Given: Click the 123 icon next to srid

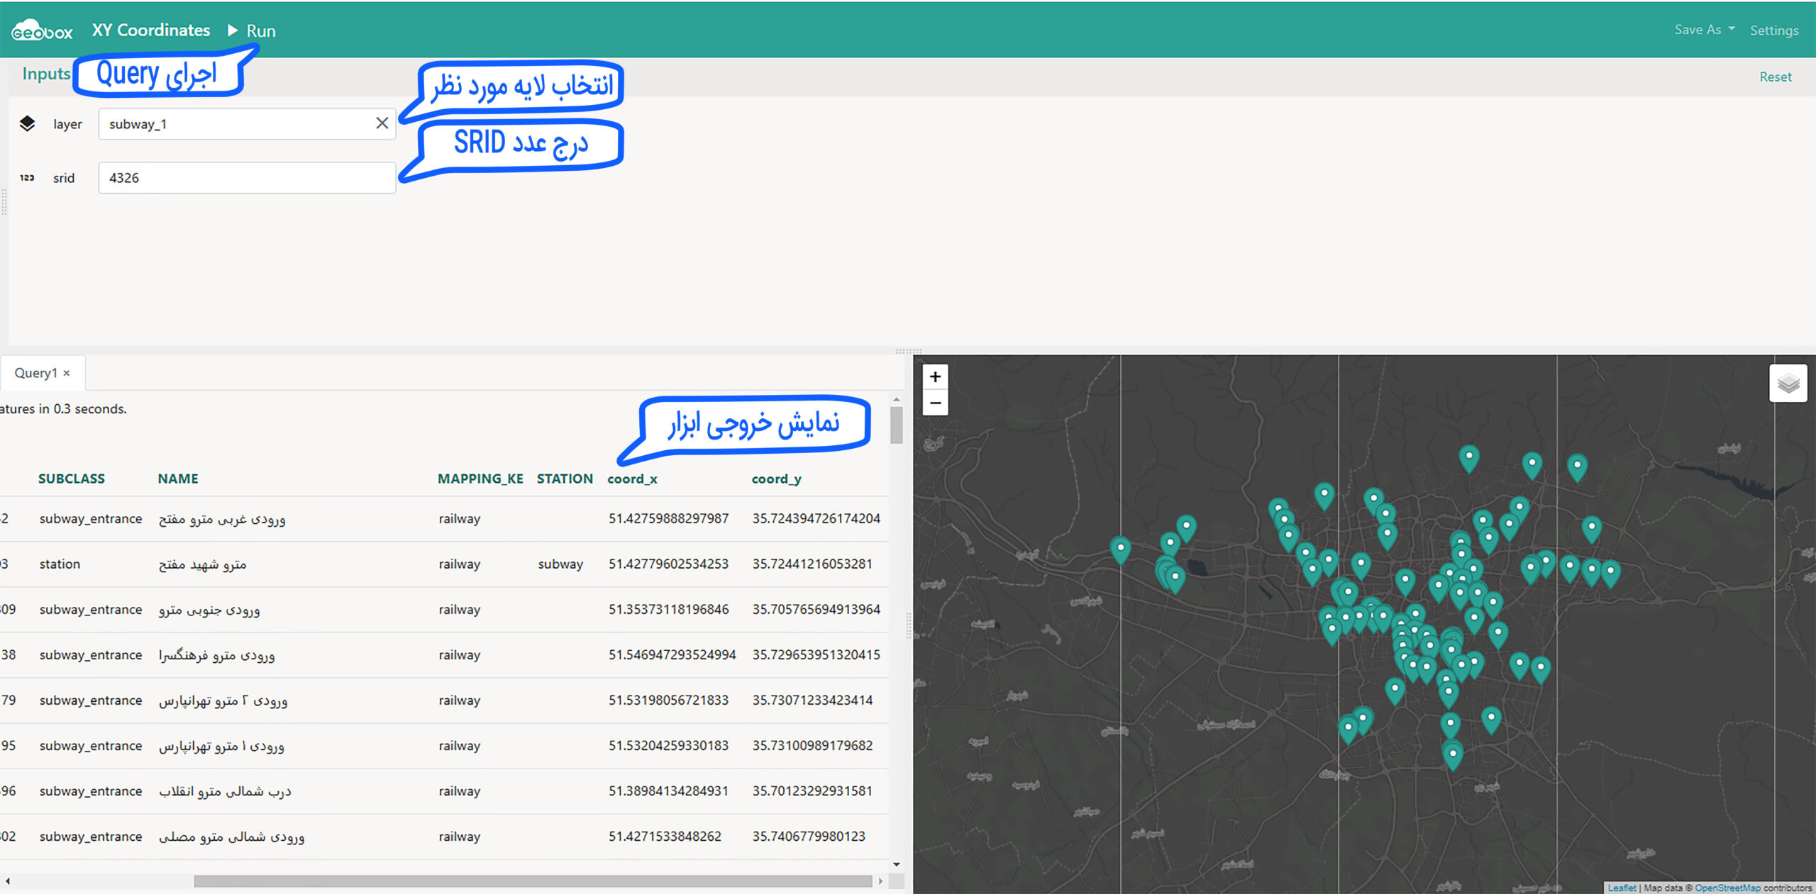Looking at the screenshot, I should pyautogui.click(x=27, y=178).
